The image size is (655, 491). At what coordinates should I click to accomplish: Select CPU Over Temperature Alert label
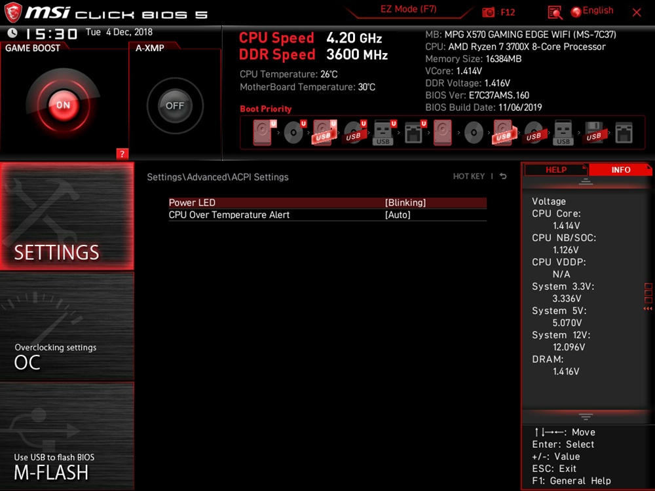click(x=229, y=215)
